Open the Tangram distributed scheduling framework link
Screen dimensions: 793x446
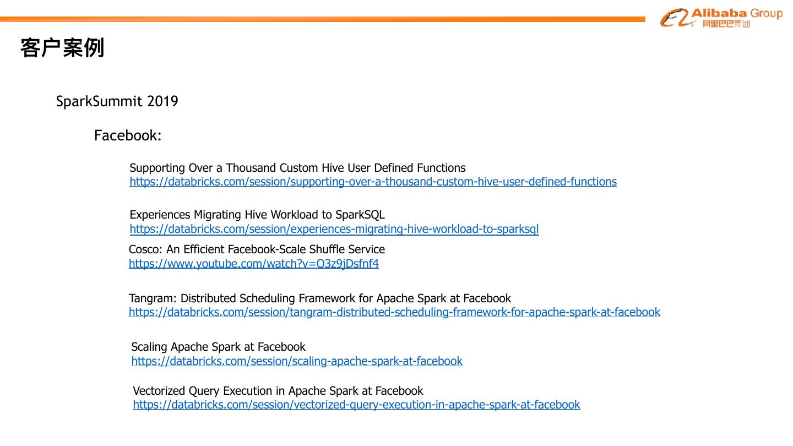point(394,312)
